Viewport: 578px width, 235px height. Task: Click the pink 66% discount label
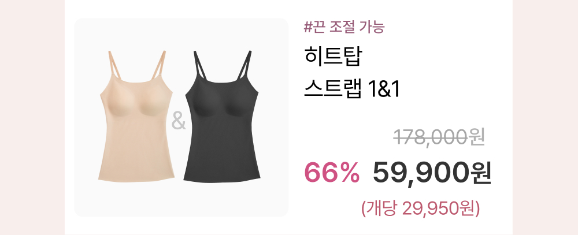[331, 173]
